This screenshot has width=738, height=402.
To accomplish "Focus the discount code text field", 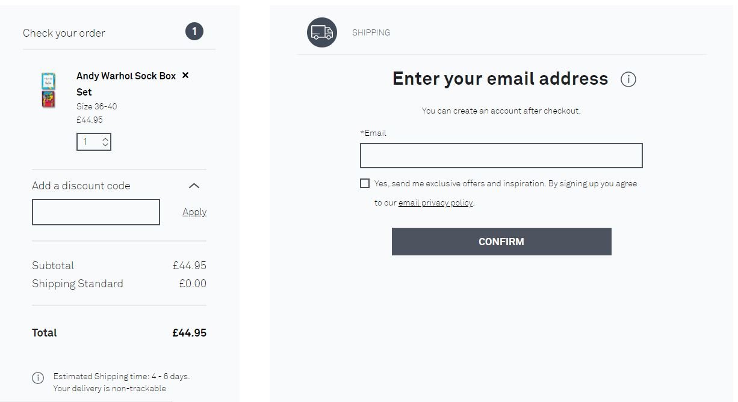I will click(96, 212).
